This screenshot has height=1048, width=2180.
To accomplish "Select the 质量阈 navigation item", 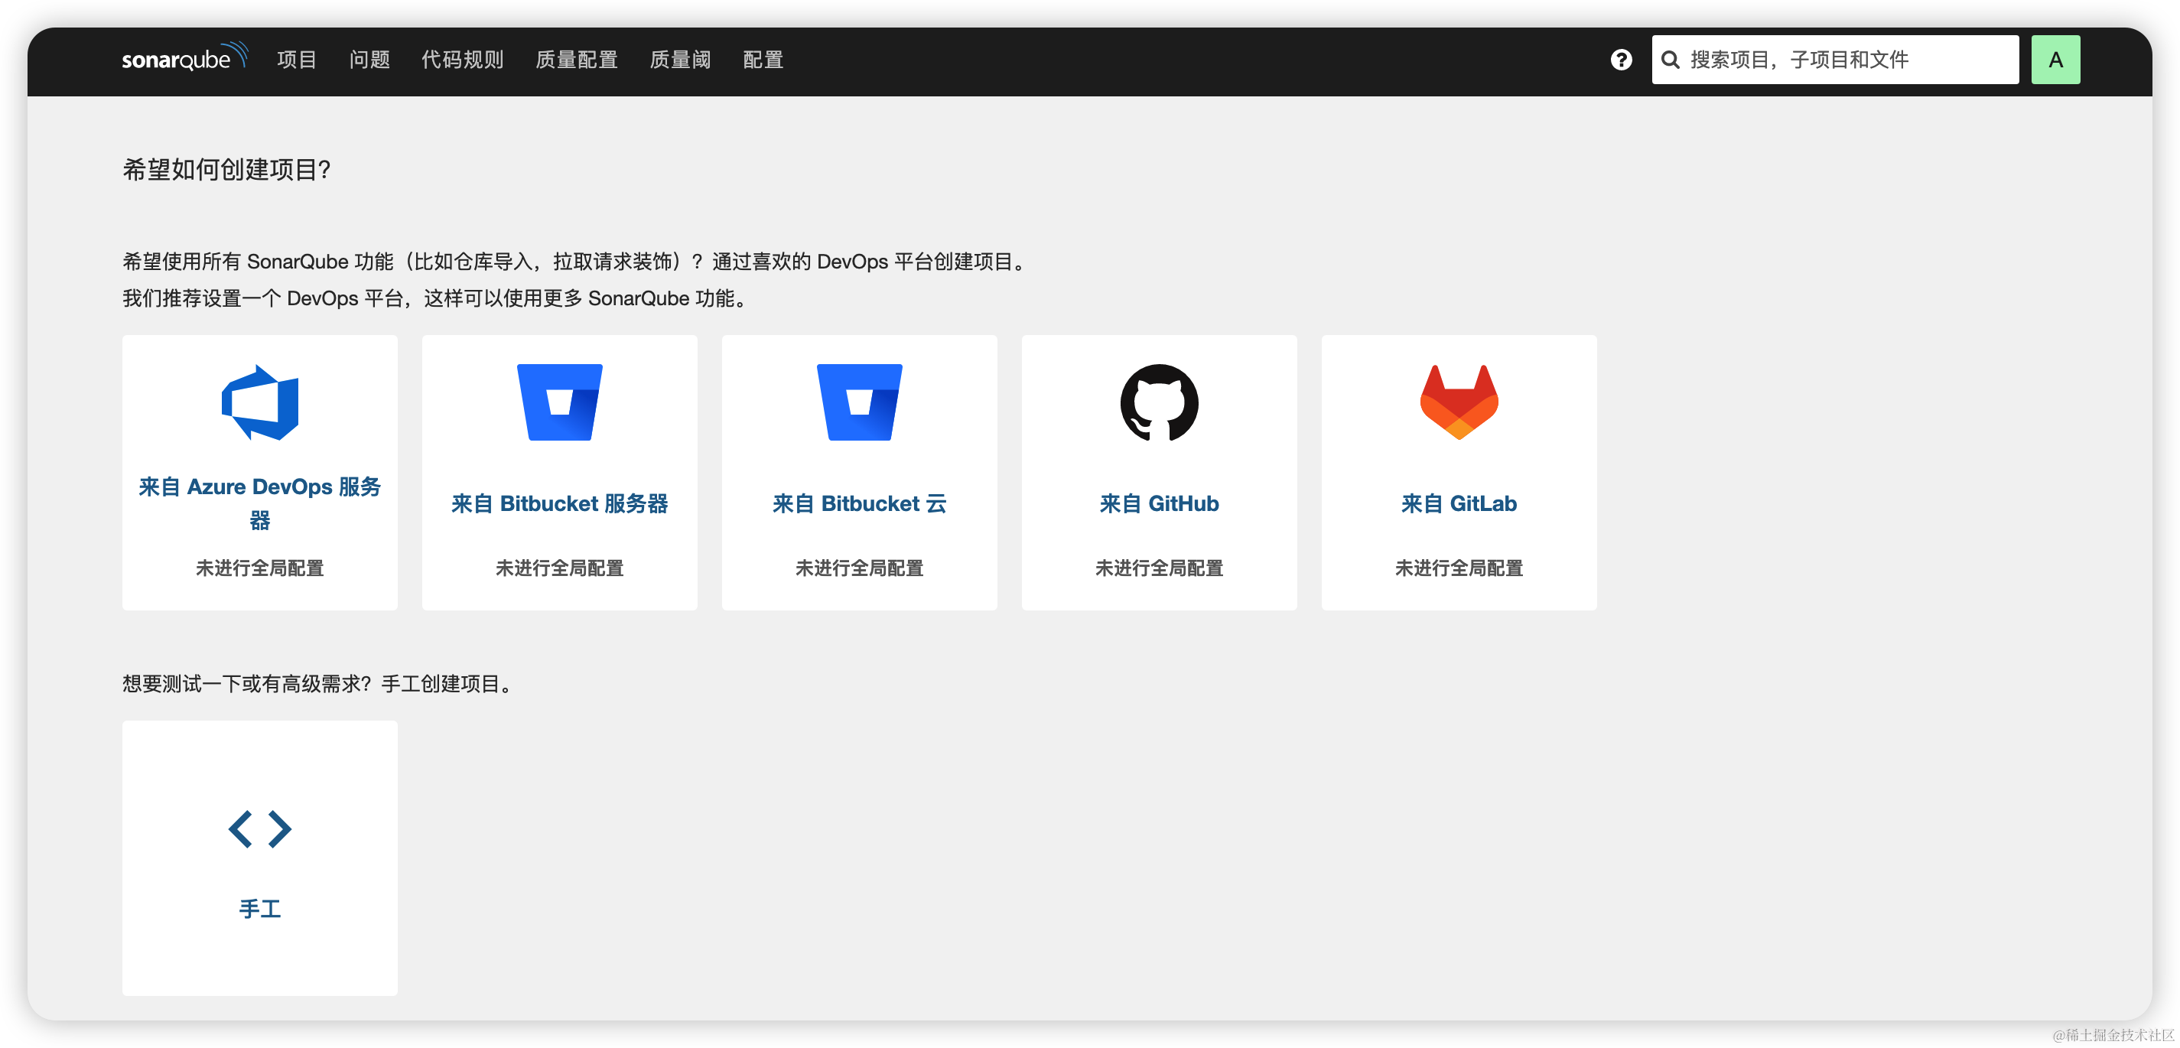I will 679,60.
